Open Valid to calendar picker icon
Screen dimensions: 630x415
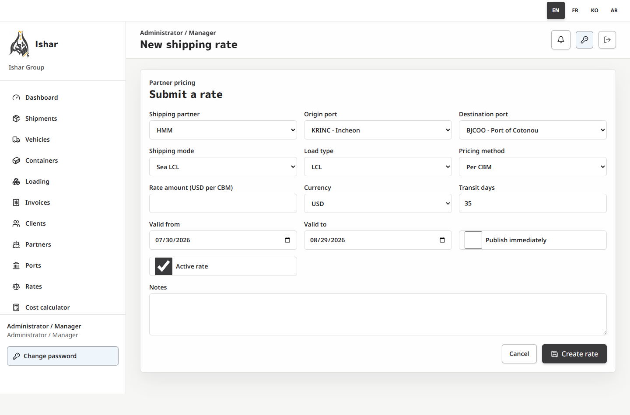tap(442, 240)
